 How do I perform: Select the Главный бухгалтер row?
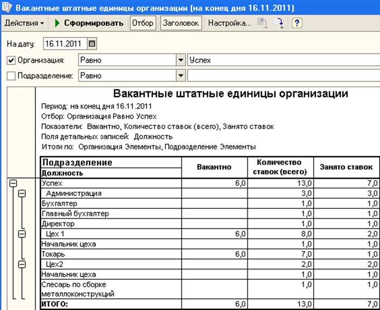point(111,214)
